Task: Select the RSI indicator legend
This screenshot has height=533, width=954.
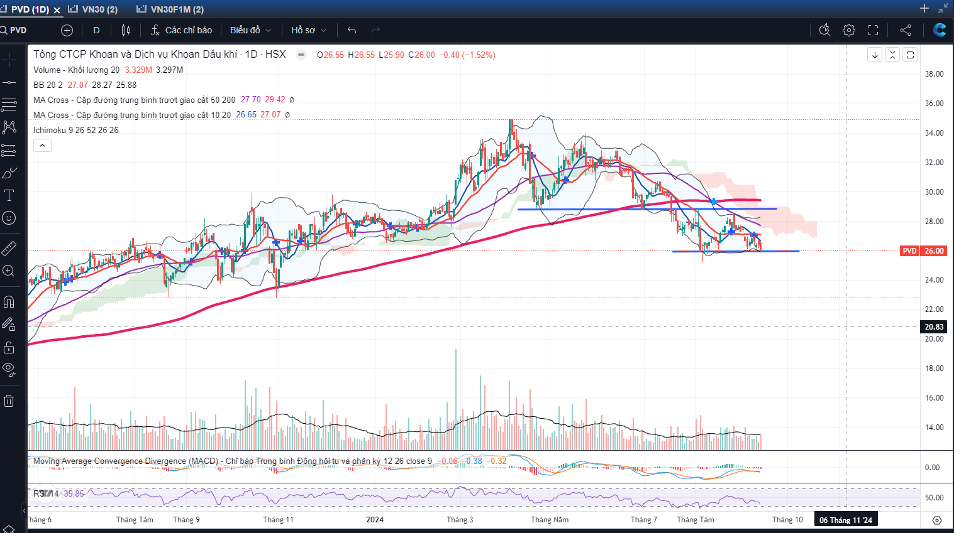Action: click(46, 493)
